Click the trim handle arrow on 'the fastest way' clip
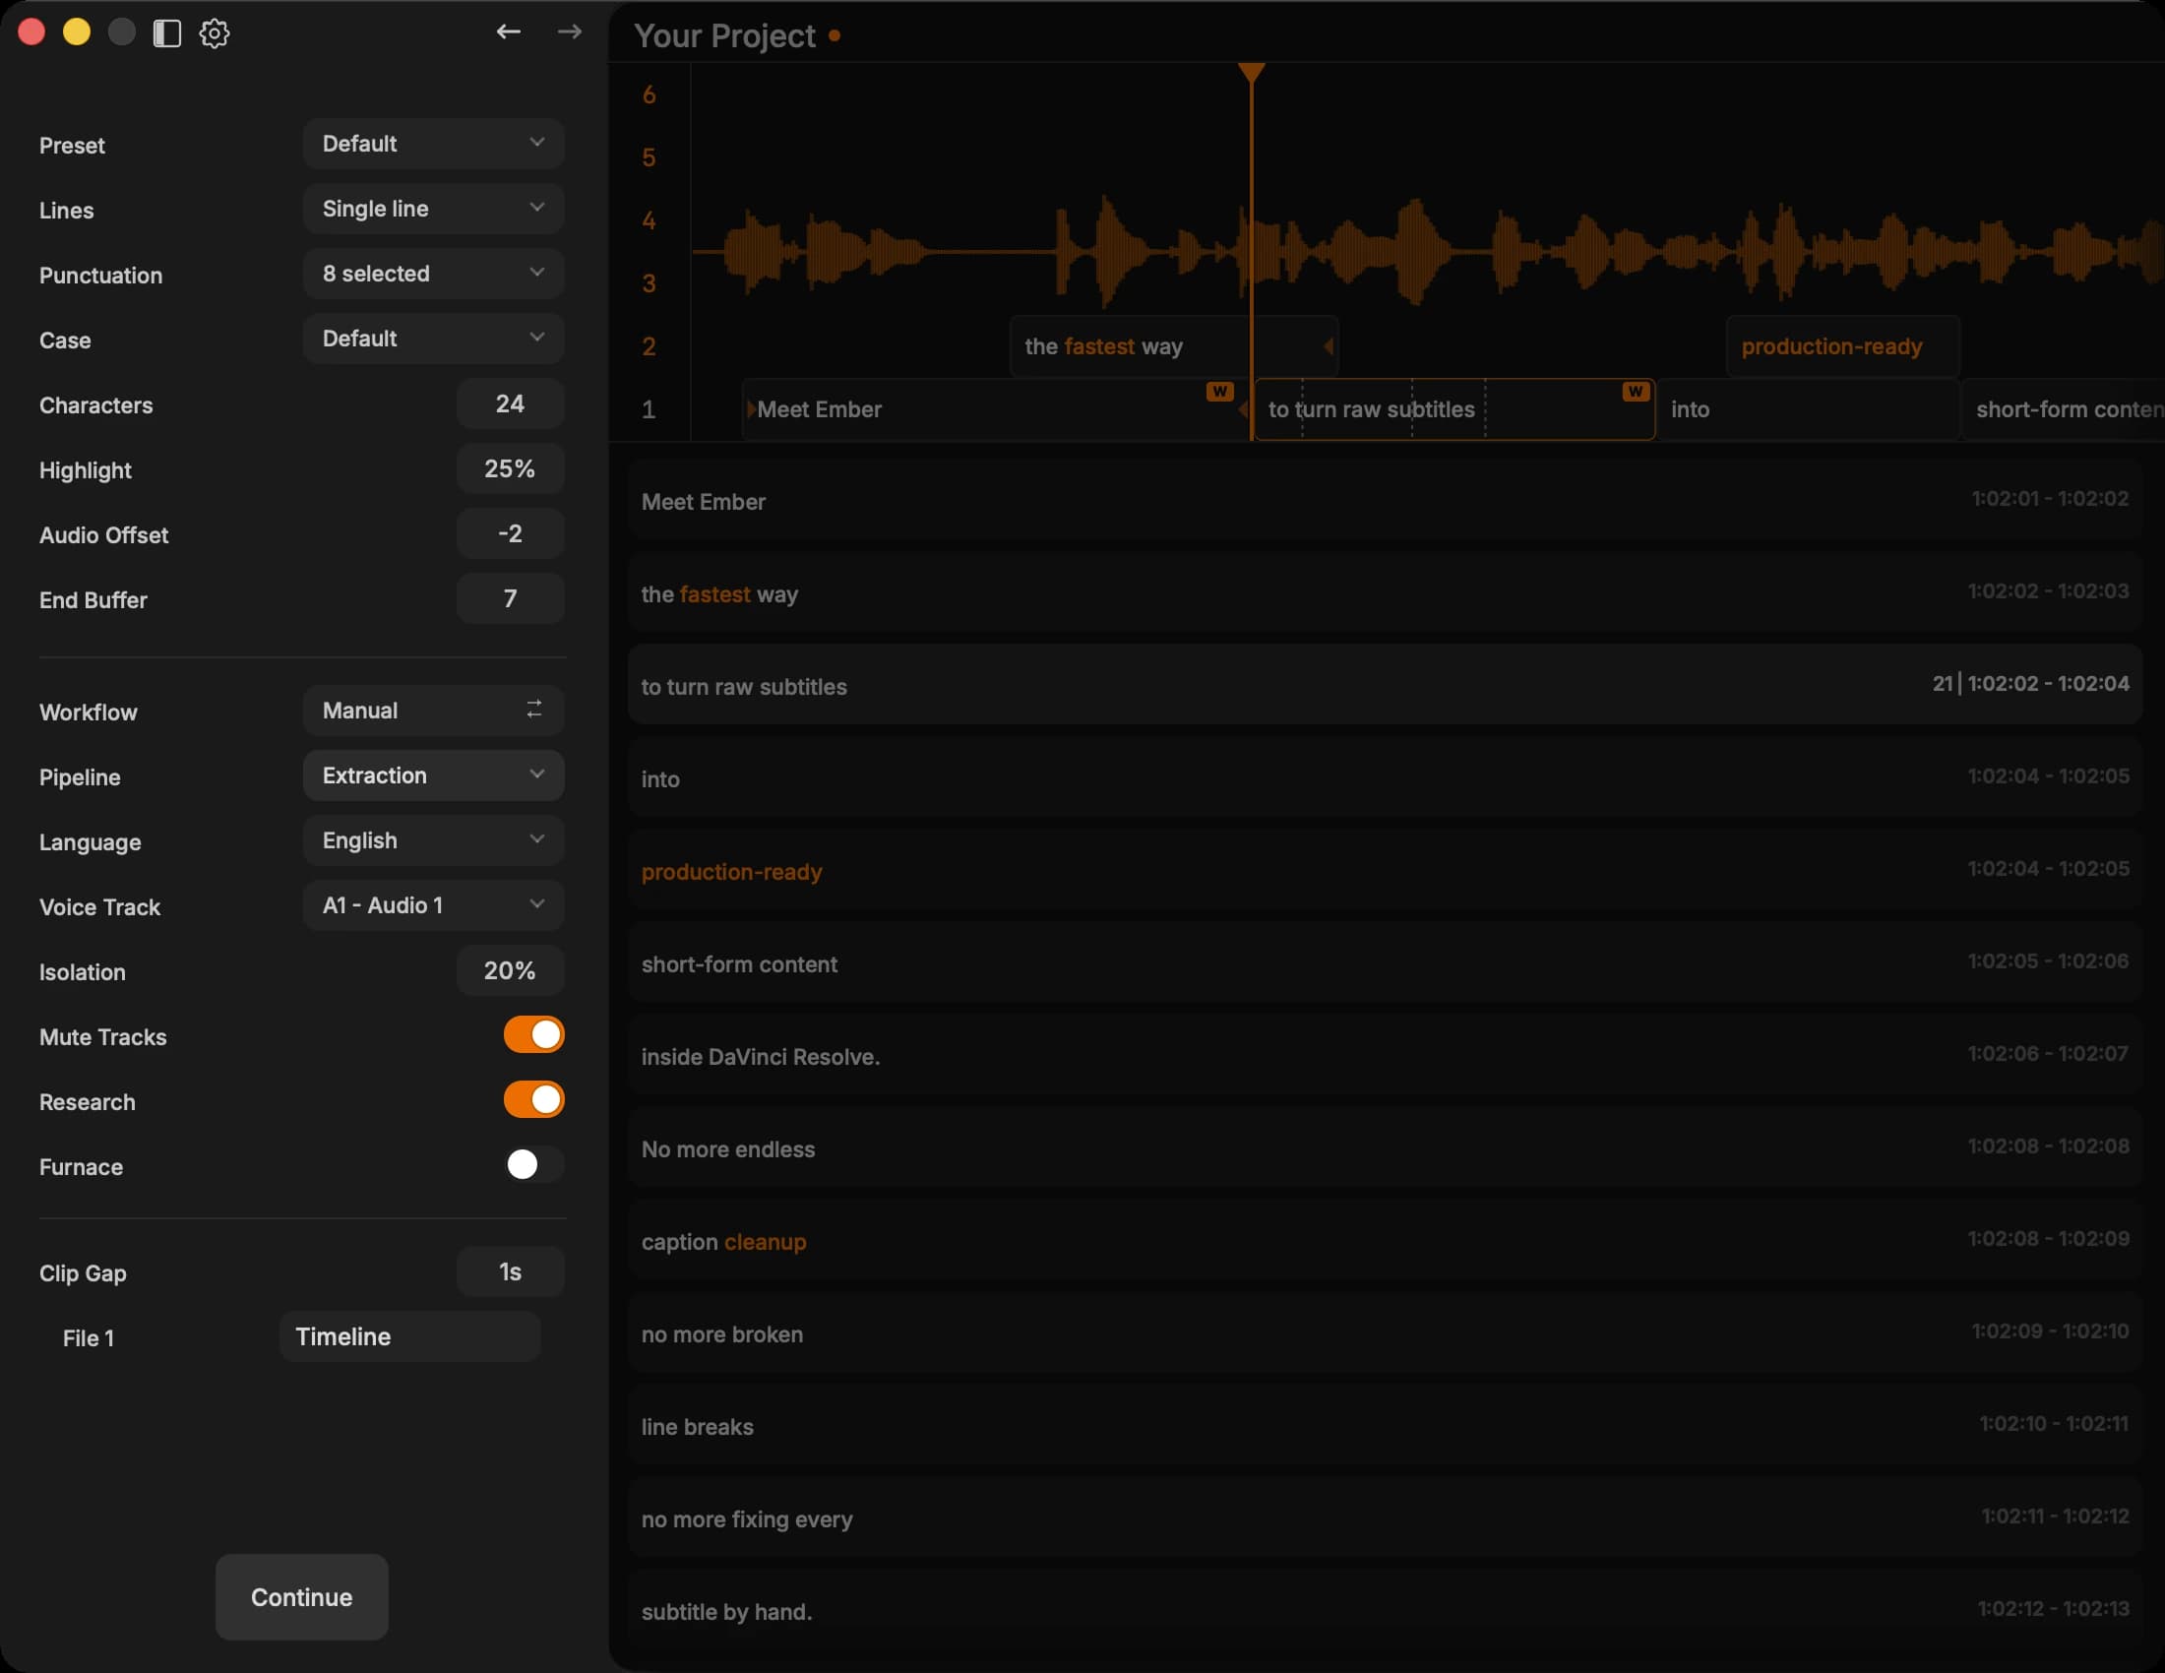The width and height of the screenshot is (2165, 1673). (x=1328, y=345)
